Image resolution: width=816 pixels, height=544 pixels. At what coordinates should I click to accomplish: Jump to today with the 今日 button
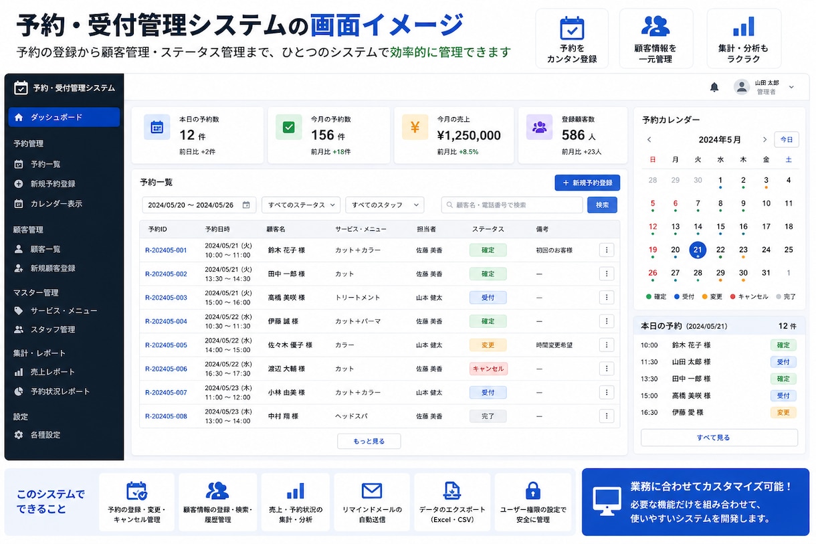787,140
